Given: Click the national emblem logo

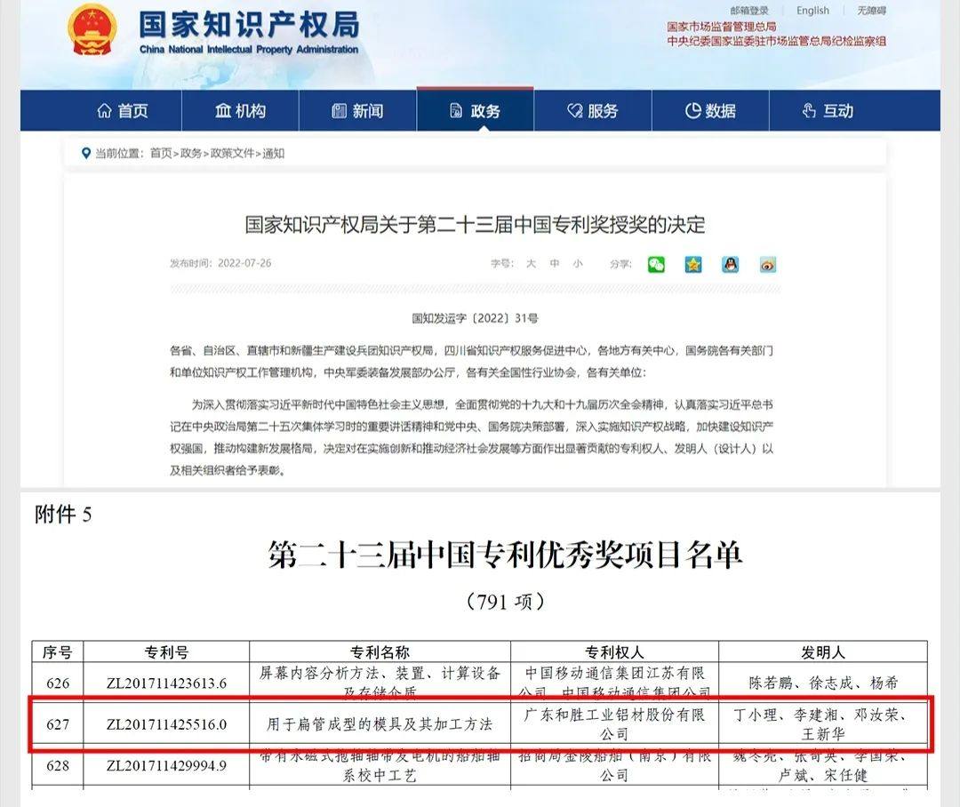Looking at the screenshot, I should point(92,30).
